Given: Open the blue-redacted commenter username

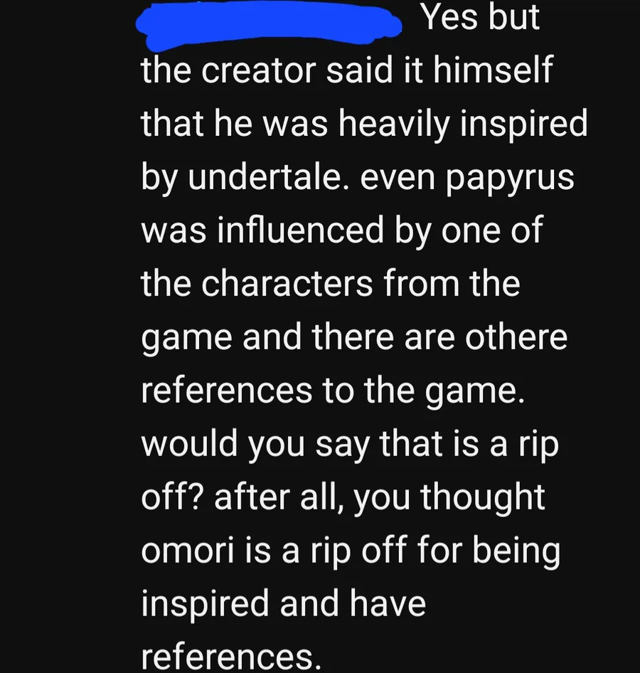Looking at the screenshot, I should click(270, 23).
